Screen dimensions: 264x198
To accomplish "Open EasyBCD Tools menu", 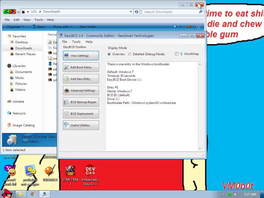I will click(76, 42).
